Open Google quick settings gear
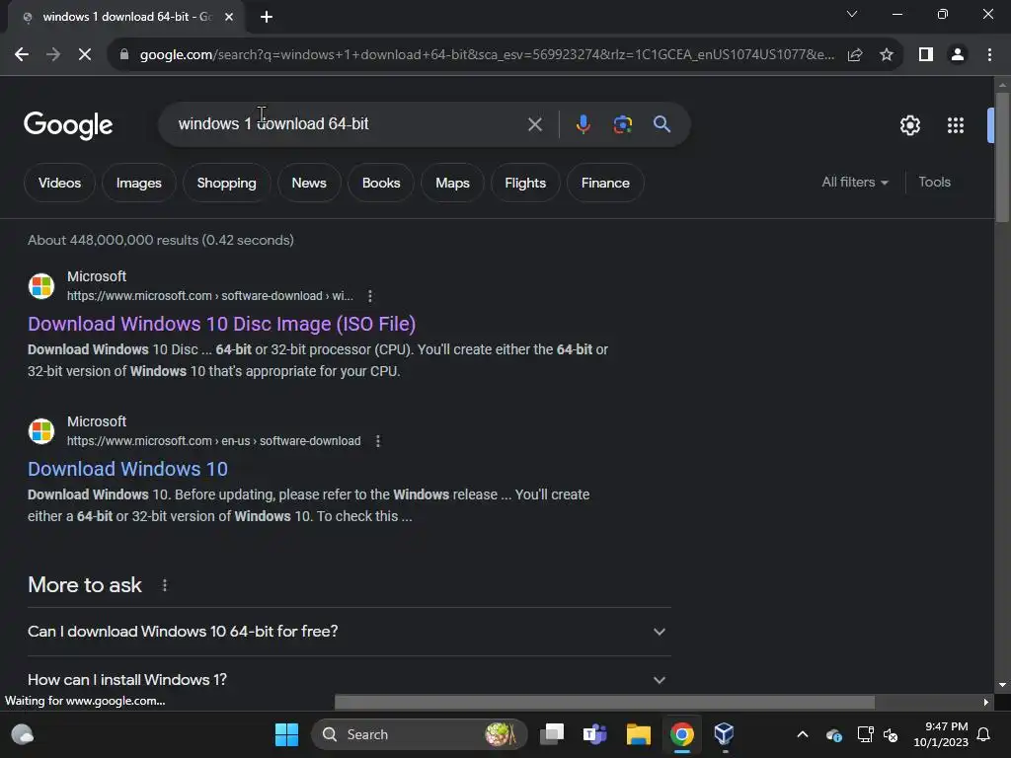 (909, 125)
